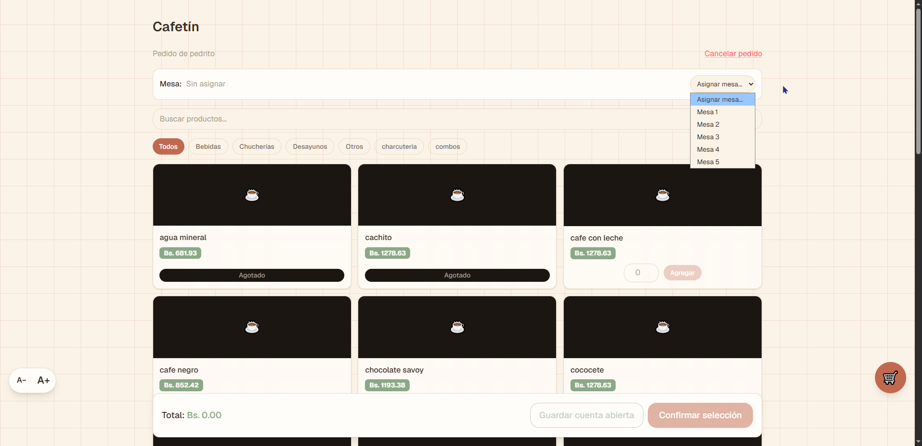This screenshot has height=446, width=922.
Task: Click the cafe negro coffee cup image
Action: 252,327
